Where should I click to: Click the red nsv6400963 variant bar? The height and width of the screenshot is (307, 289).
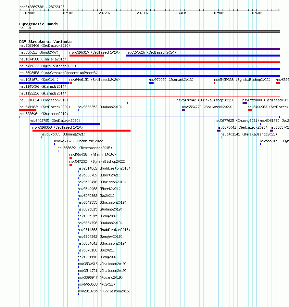point(250,110)
